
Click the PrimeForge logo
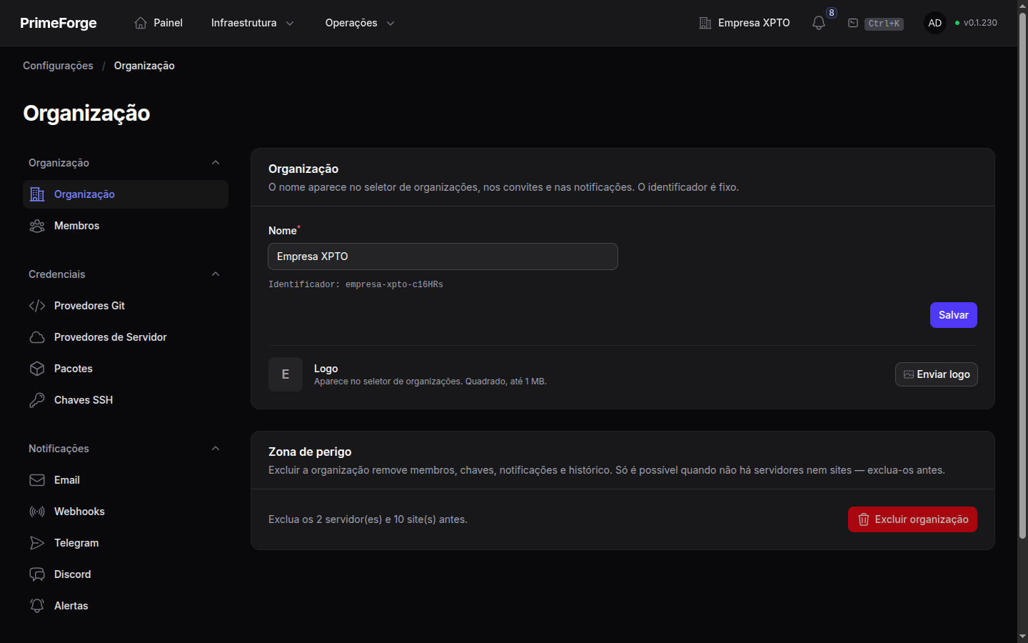click(x=59, y=23)
